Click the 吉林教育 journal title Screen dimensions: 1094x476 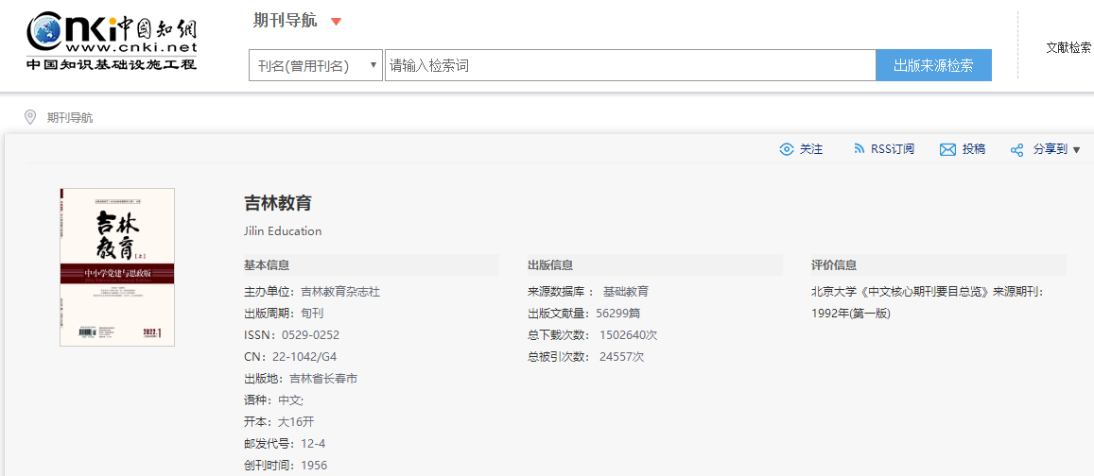[x=278, y=203]
